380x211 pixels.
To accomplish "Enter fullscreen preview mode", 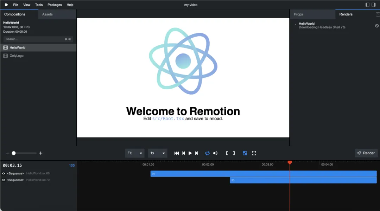I will (x=254, y=153).
